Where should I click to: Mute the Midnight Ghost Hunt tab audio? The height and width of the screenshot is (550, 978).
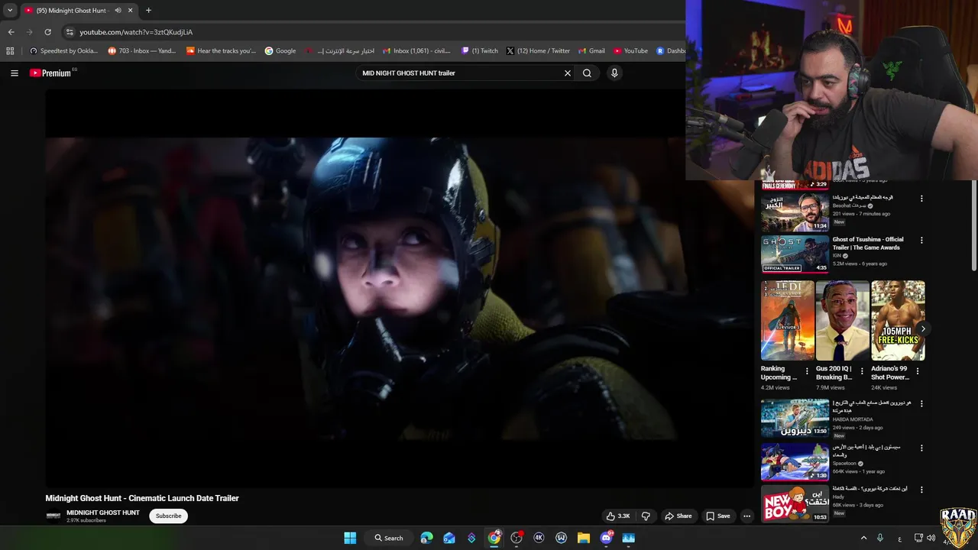(x=118, y=11)
